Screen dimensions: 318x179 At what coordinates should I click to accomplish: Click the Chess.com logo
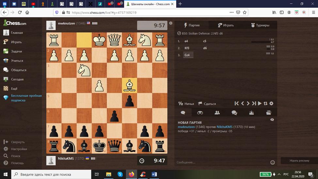[15, 23]
